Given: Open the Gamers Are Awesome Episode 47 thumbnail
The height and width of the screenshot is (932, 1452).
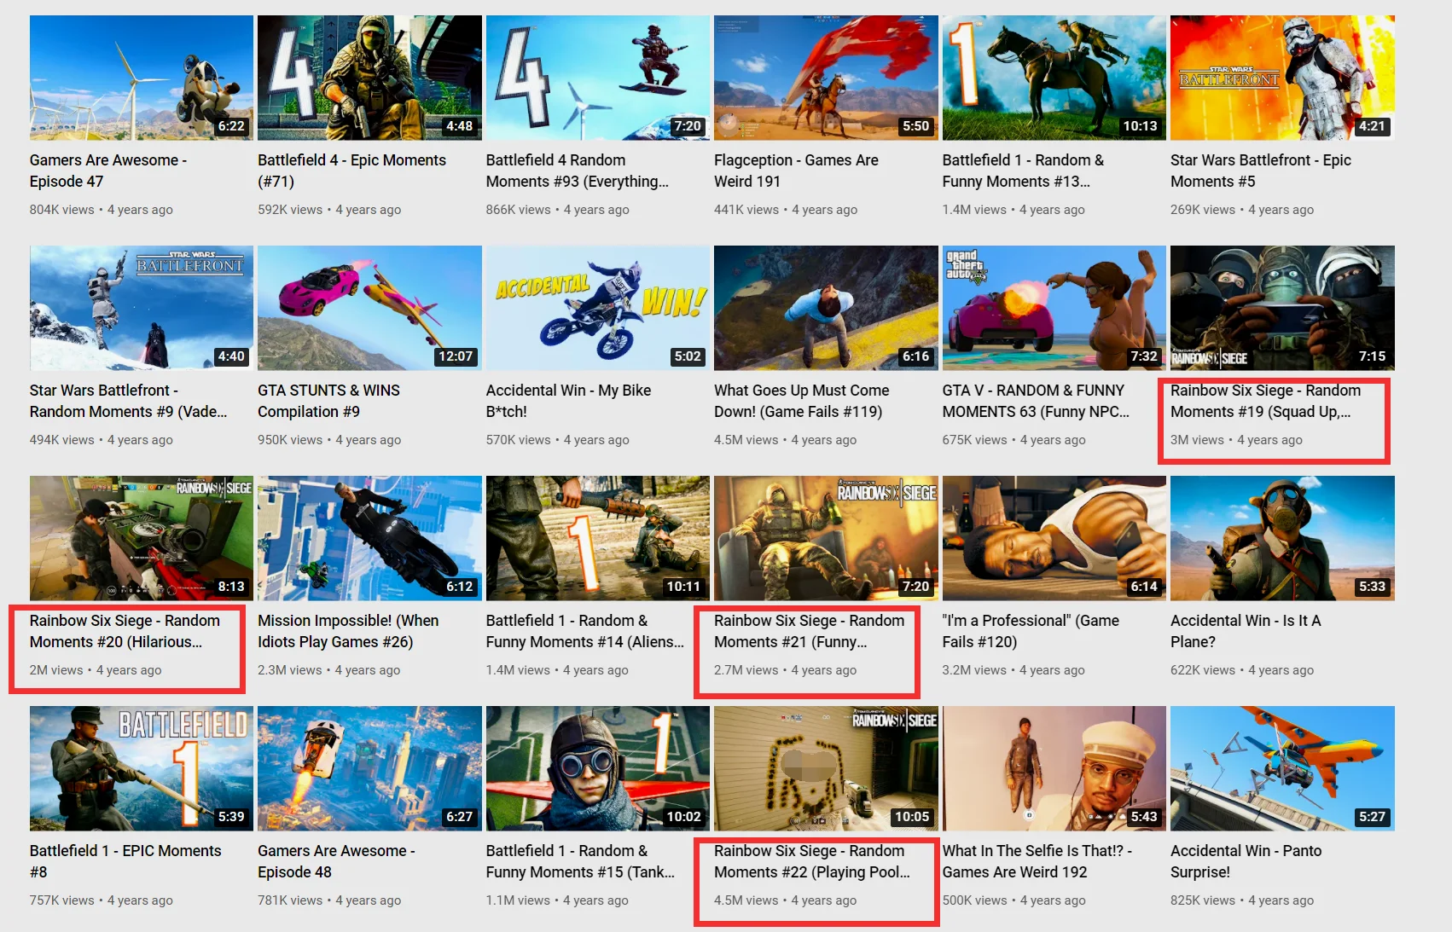Looking at the screenshot, I should click(142, 78).
